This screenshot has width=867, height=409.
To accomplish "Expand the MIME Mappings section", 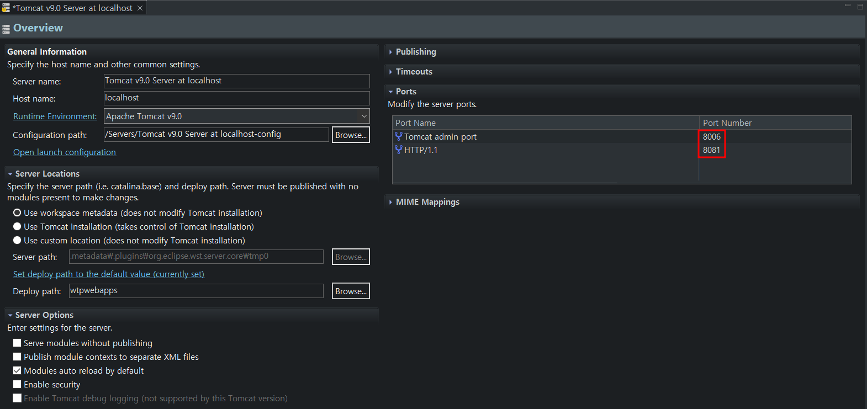I will [390, 202].
